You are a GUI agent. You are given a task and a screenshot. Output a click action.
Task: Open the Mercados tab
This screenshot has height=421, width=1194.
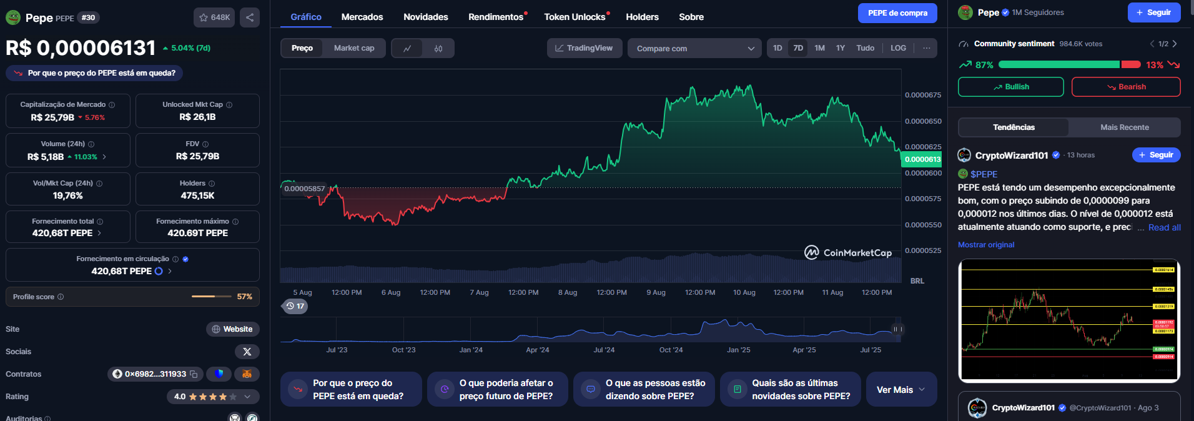[362, 17]
